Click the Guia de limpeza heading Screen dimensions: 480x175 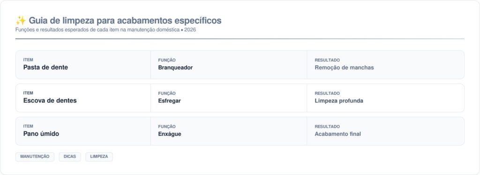click(125, 21)
